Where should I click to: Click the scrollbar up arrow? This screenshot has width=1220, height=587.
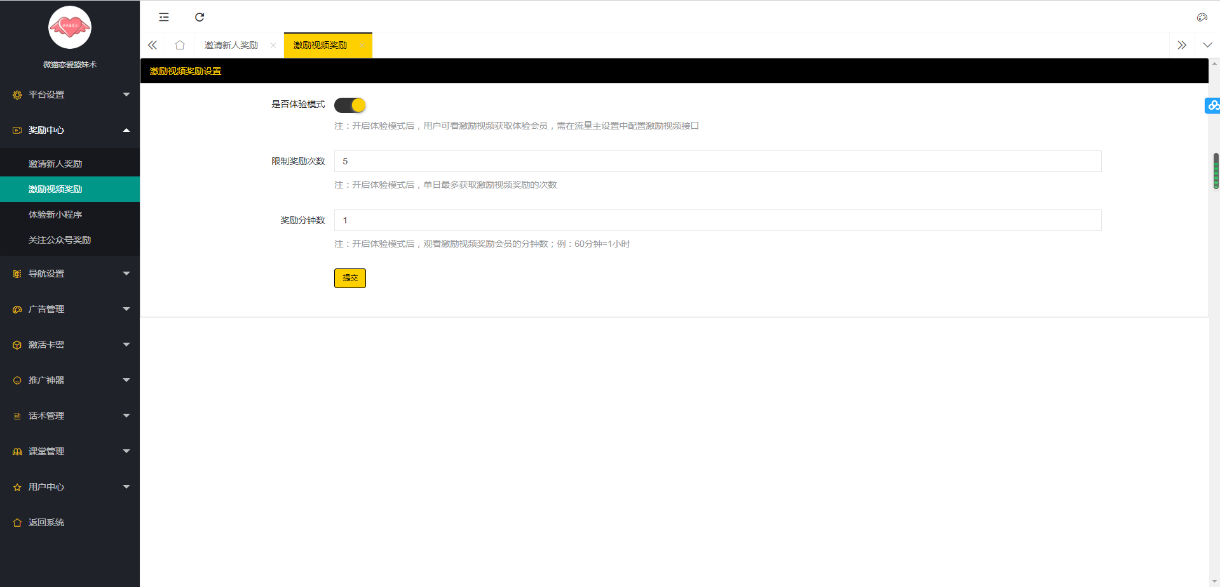(x=1215, y=63)
